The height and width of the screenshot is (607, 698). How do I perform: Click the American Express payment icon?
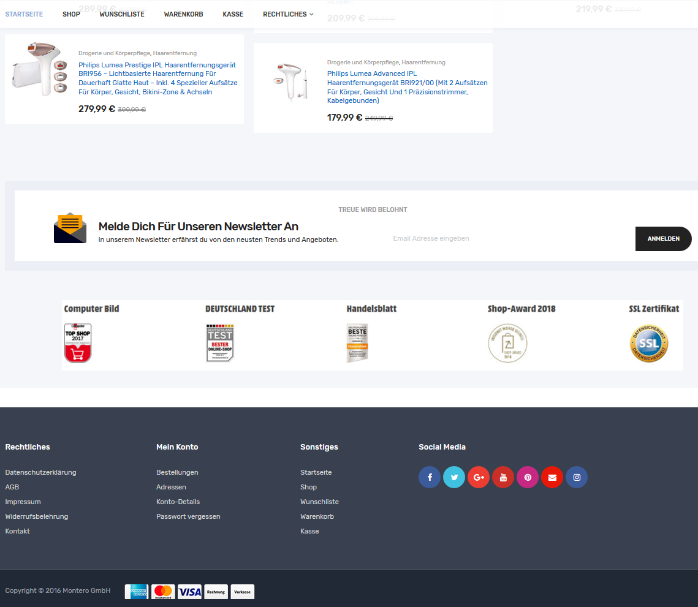[137, 592]
